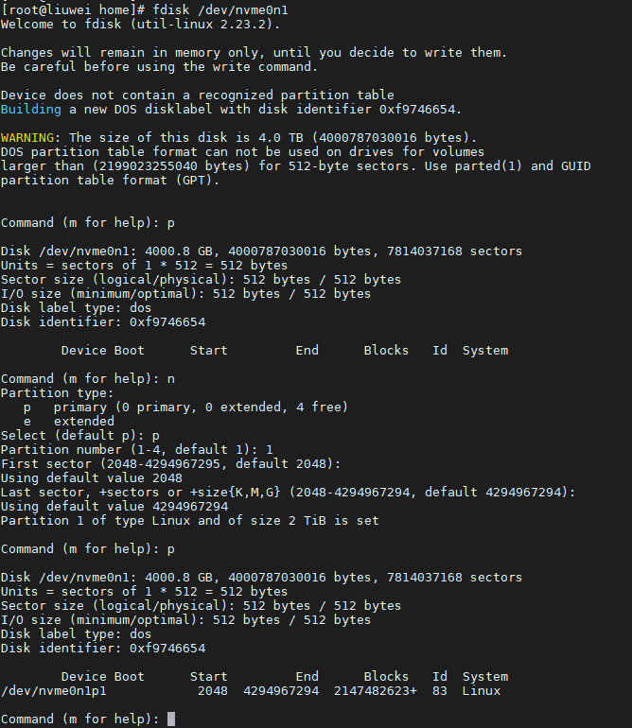Click the 'Welcome to fdisk' line

[140, 25]
